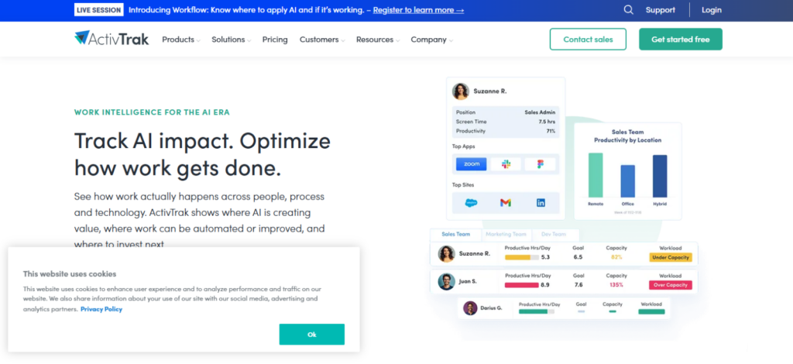The image size is (793, 364).
Task: Click Suzanne R. avatar in profile card
Action: pos(461,91)
